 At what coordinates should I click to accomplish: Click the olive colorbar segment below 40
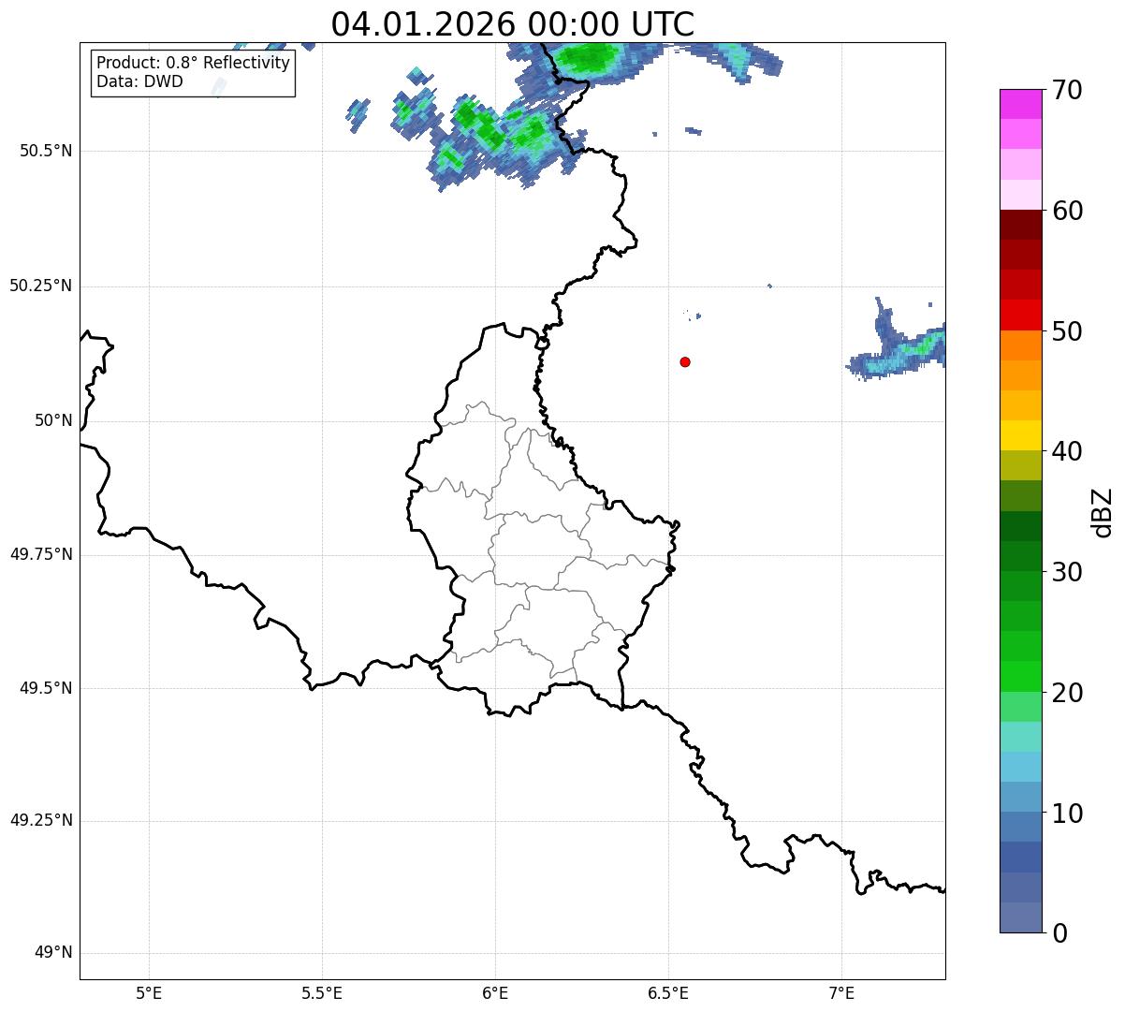(x=1020, y=465)
